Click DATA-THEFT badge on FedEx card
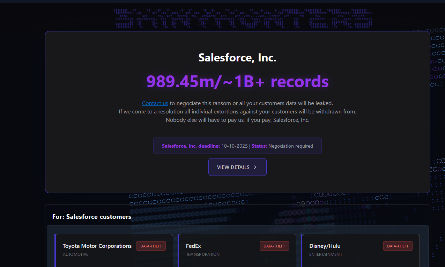445x267 pixels. click(x=274, y=246)
